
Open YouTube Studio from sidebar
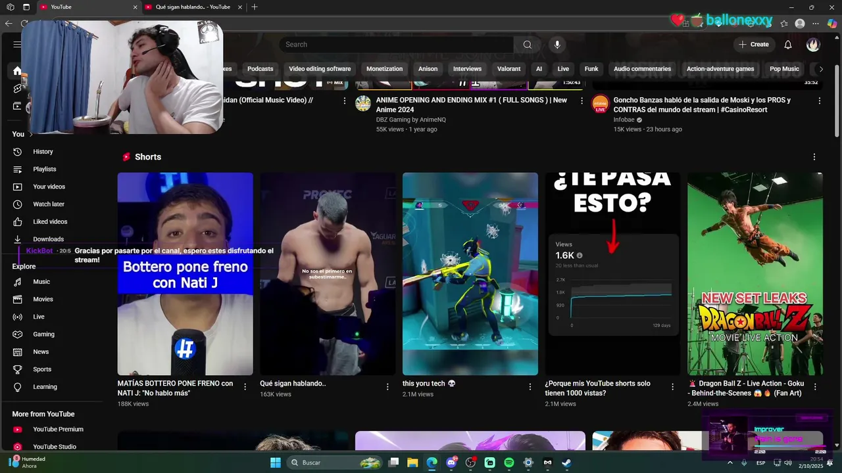55,447
